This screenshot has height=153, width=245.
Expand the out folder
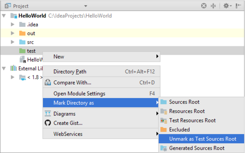pos(12,33)
